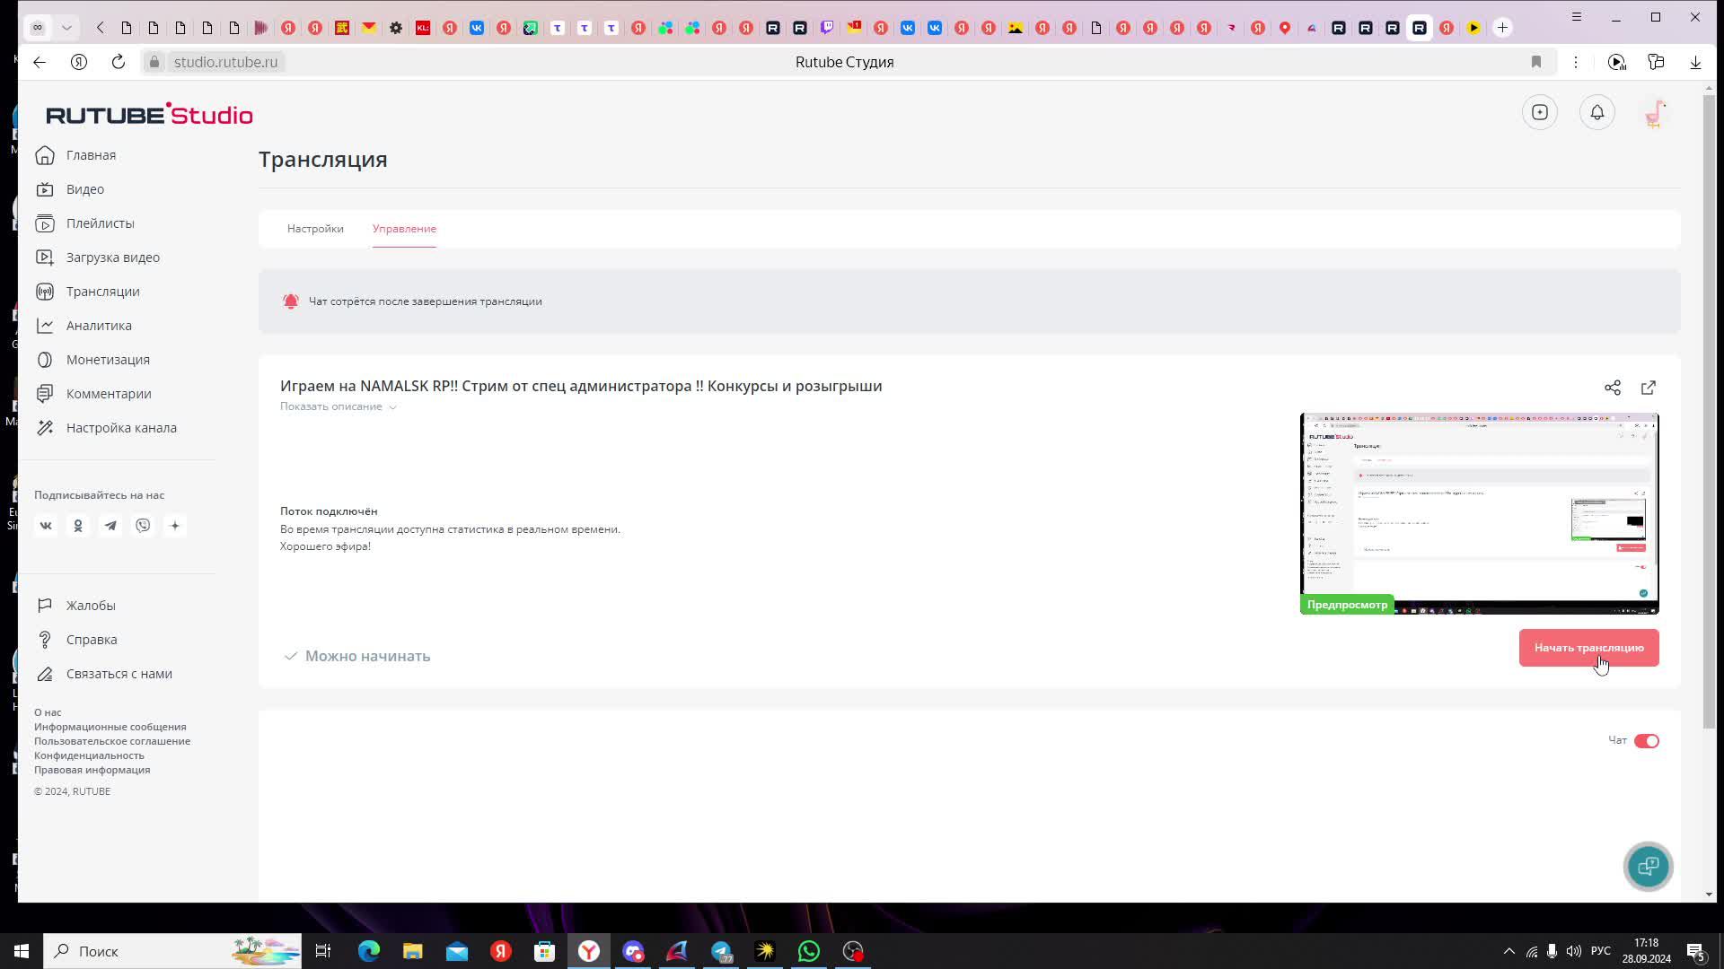Open Пользовательское соглашение link
Screen dimensions: 1724x969
tap(112, 741)
